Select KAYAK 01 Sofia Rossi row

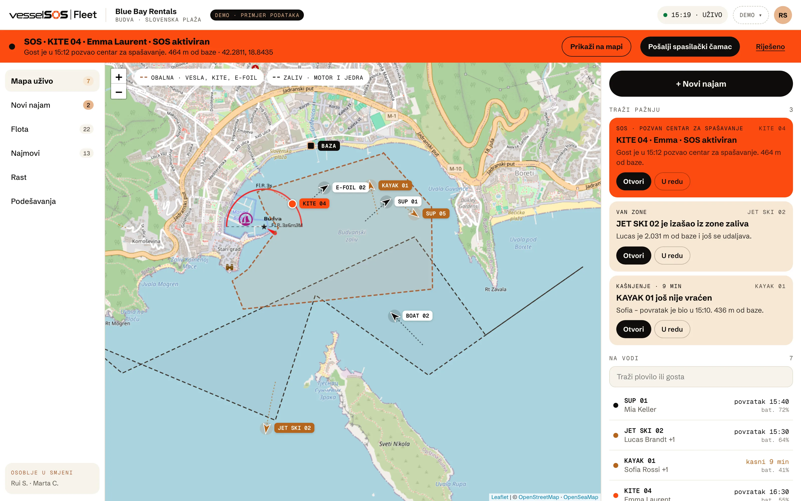(701, 465)
